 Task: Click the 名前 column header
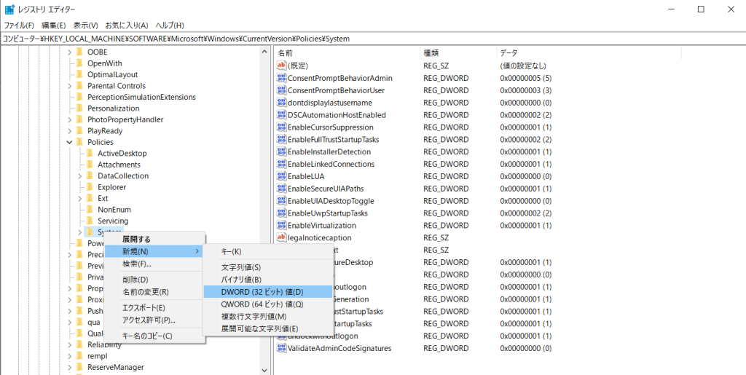click(x=348, y=52)
